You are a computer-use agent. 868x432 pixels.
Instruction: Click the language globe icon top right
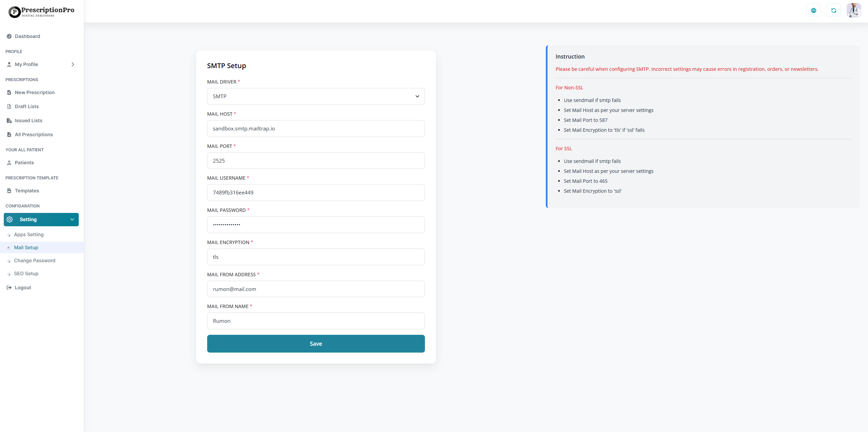click(814, 10)
